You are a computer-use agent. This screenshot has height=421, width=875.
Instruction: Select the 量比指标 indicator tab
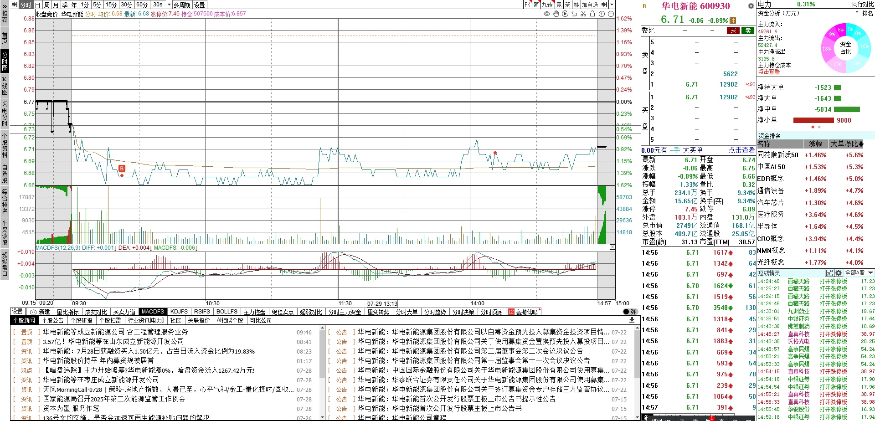tap(68, 312)
